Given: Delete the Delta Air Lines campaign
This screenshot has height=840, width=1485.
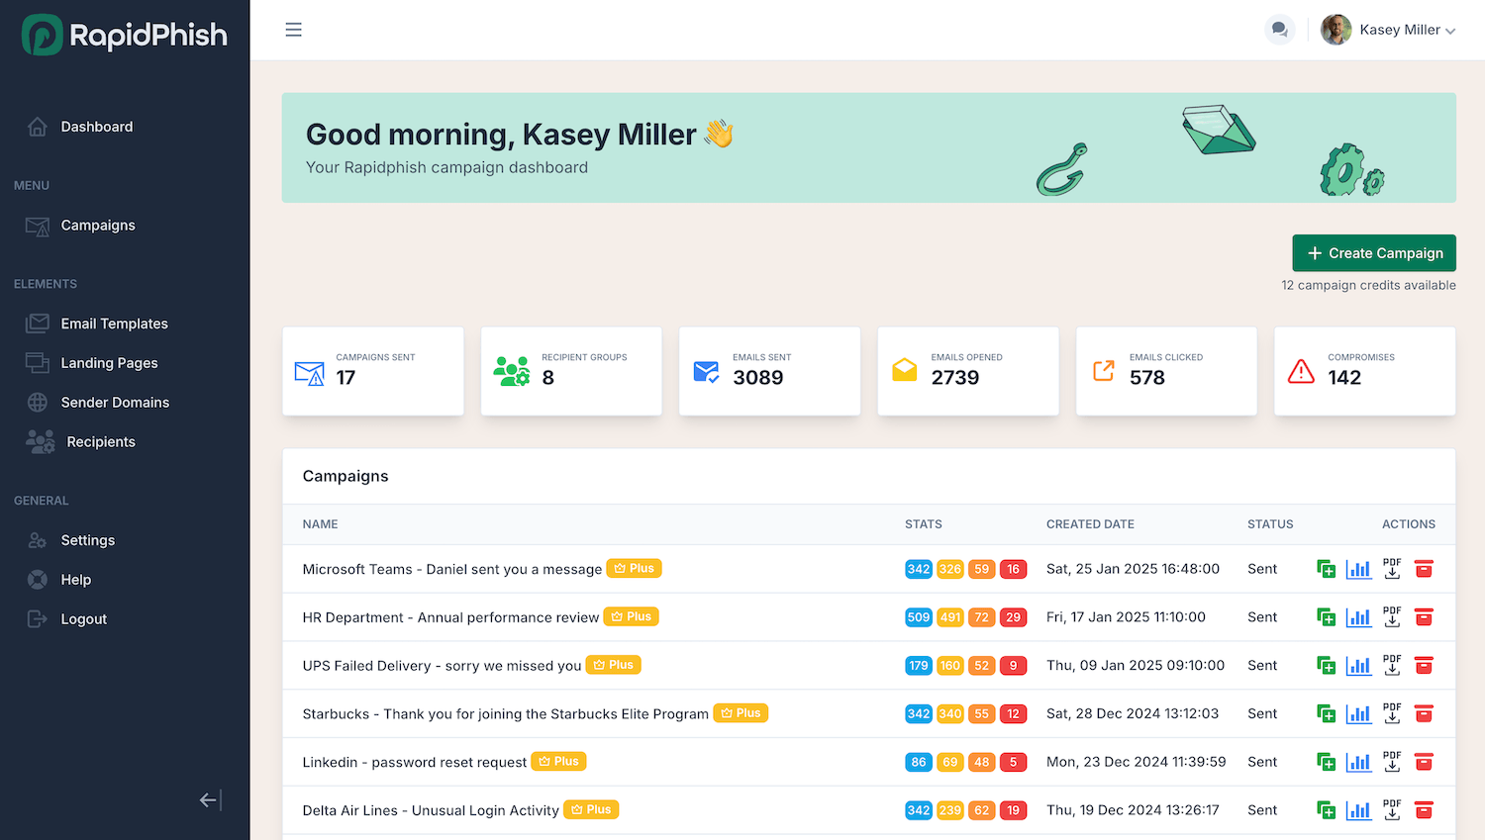Looking at the screenshot, I should [1424, 810].
